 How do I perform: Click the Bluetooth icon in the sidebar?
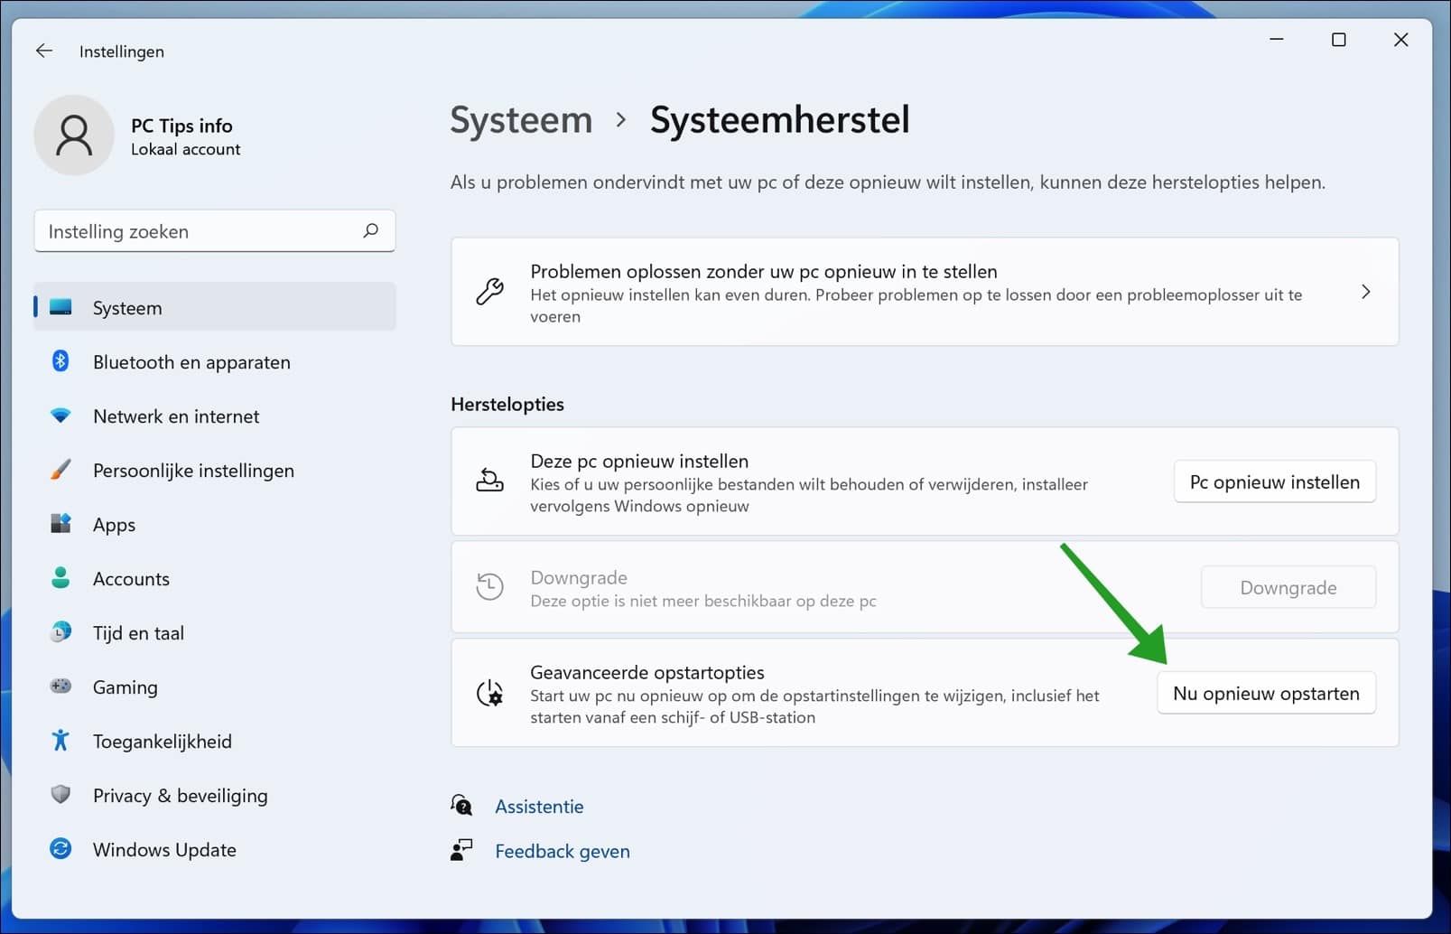(60, 361)
